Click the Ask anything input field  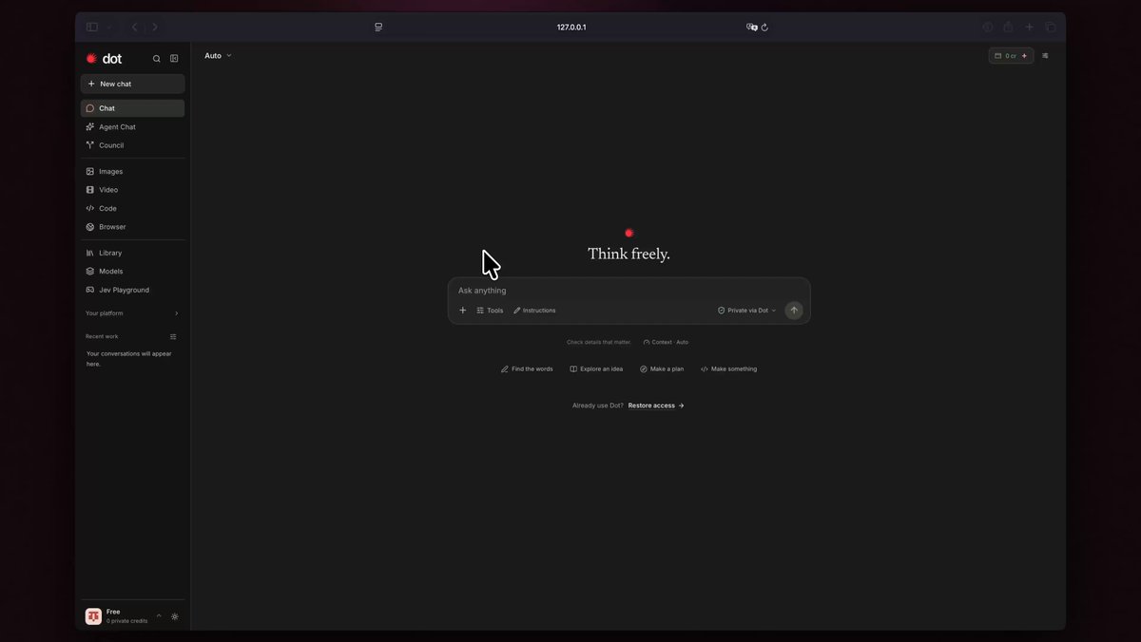629,291
